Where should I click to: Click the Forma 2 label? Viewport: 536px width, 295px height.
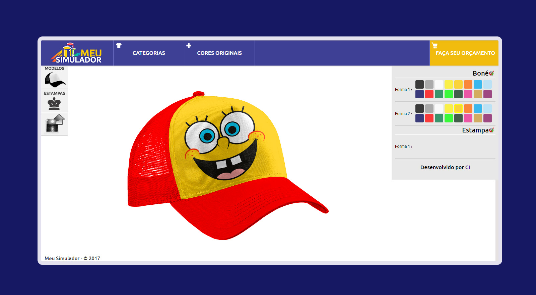pos(403,114)
